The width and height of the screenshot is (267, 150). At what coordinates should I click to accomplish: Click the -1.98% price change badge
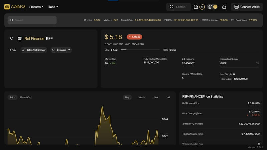click(135, 37)
